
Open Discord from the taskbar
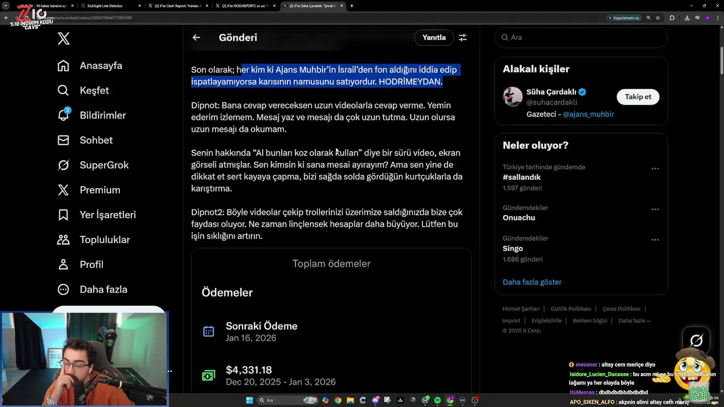click(x=376, y=400)
